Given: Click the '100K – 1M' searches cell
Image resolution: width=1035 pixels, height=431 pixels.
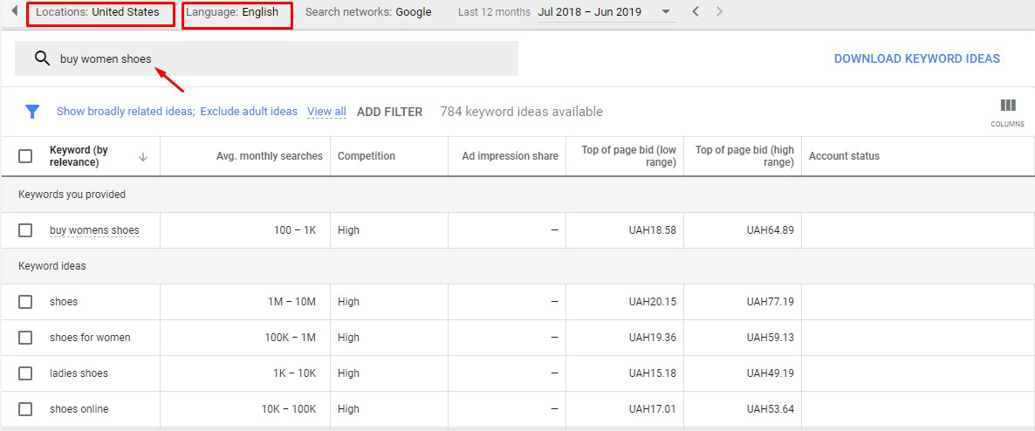Looking at the screenshot, I should click(x=291, y=338).
